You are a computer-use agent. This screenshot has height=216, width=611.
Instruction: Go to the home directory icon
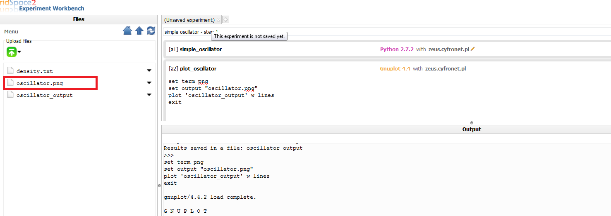click(x=127, y=31)
